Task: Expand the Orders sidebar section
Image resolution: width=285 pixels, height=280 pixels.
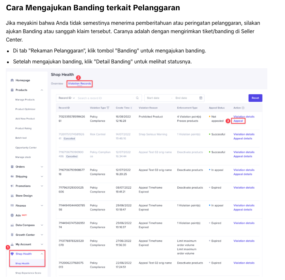Action: click(42, 167)
